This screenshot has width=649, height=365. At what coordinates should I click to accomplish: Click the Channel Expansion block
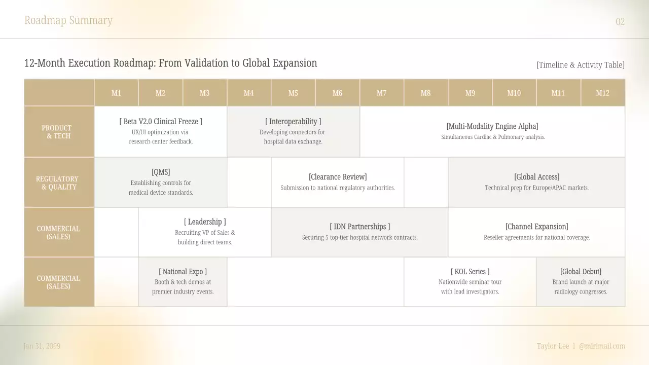point(536,232)
